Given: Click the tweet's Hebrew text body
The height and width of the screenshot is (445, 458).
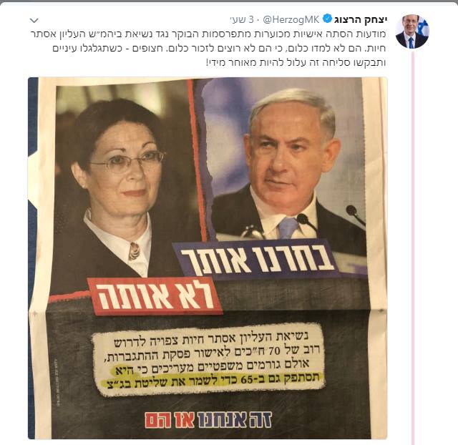Looking at the screenshot, I should 208,48.
